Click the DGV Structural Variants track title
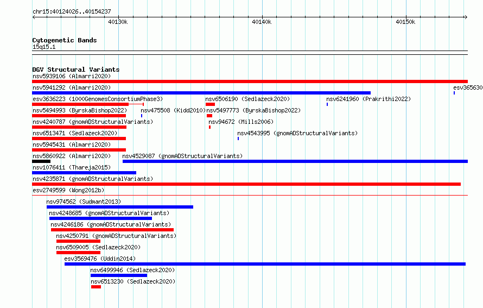 76,70
